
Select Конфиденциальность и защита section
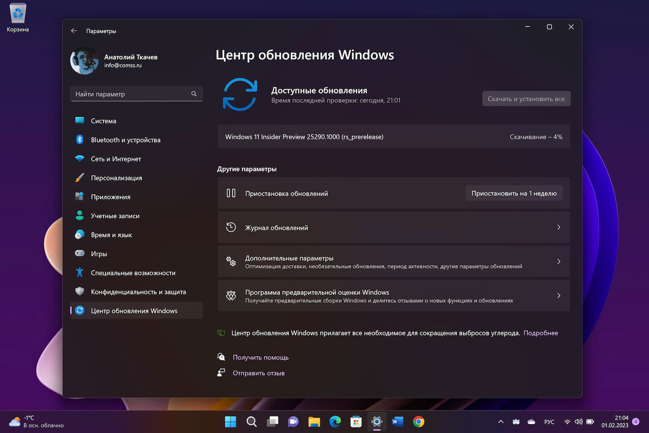[138, 292]
